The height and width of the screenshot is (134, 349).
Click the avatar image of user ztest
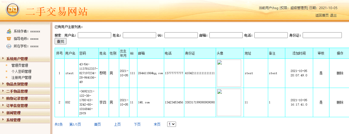point(229,73)
